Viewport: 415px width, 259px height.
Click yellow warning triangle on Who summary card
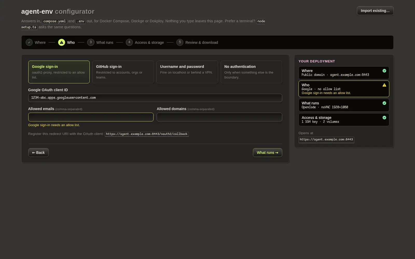(384, 85)
